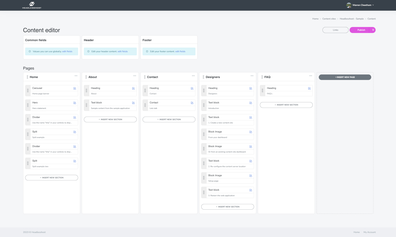396x237 pixels.
Task: Edit the Text block on the About page
Action: 133,102
